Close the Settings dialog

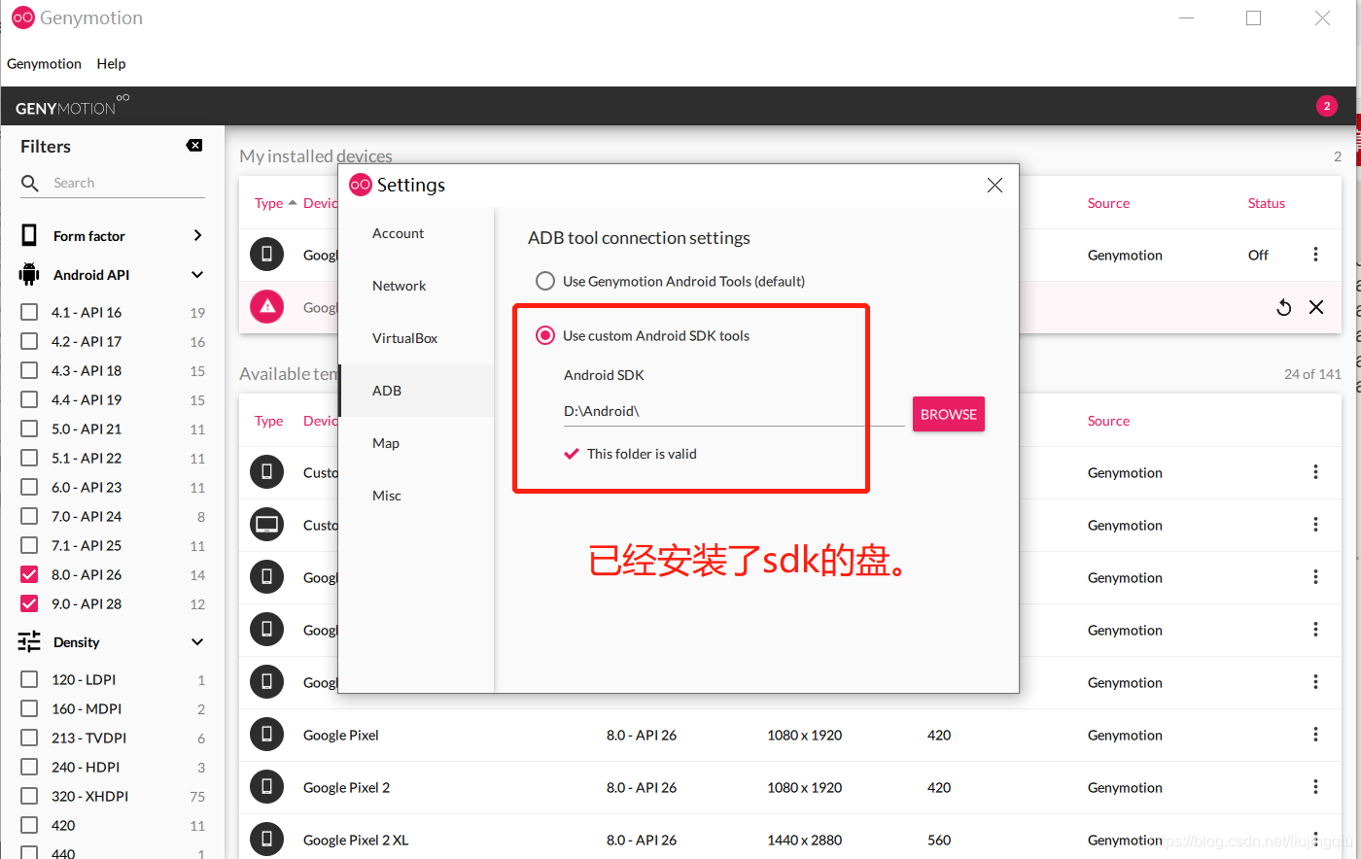pyautogui.click(x=995, y=185)
